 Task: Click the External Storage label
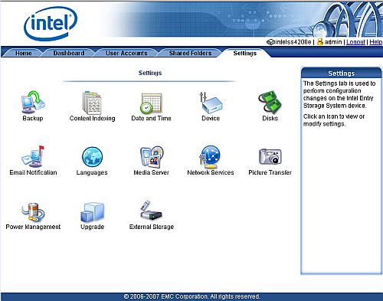152,227
